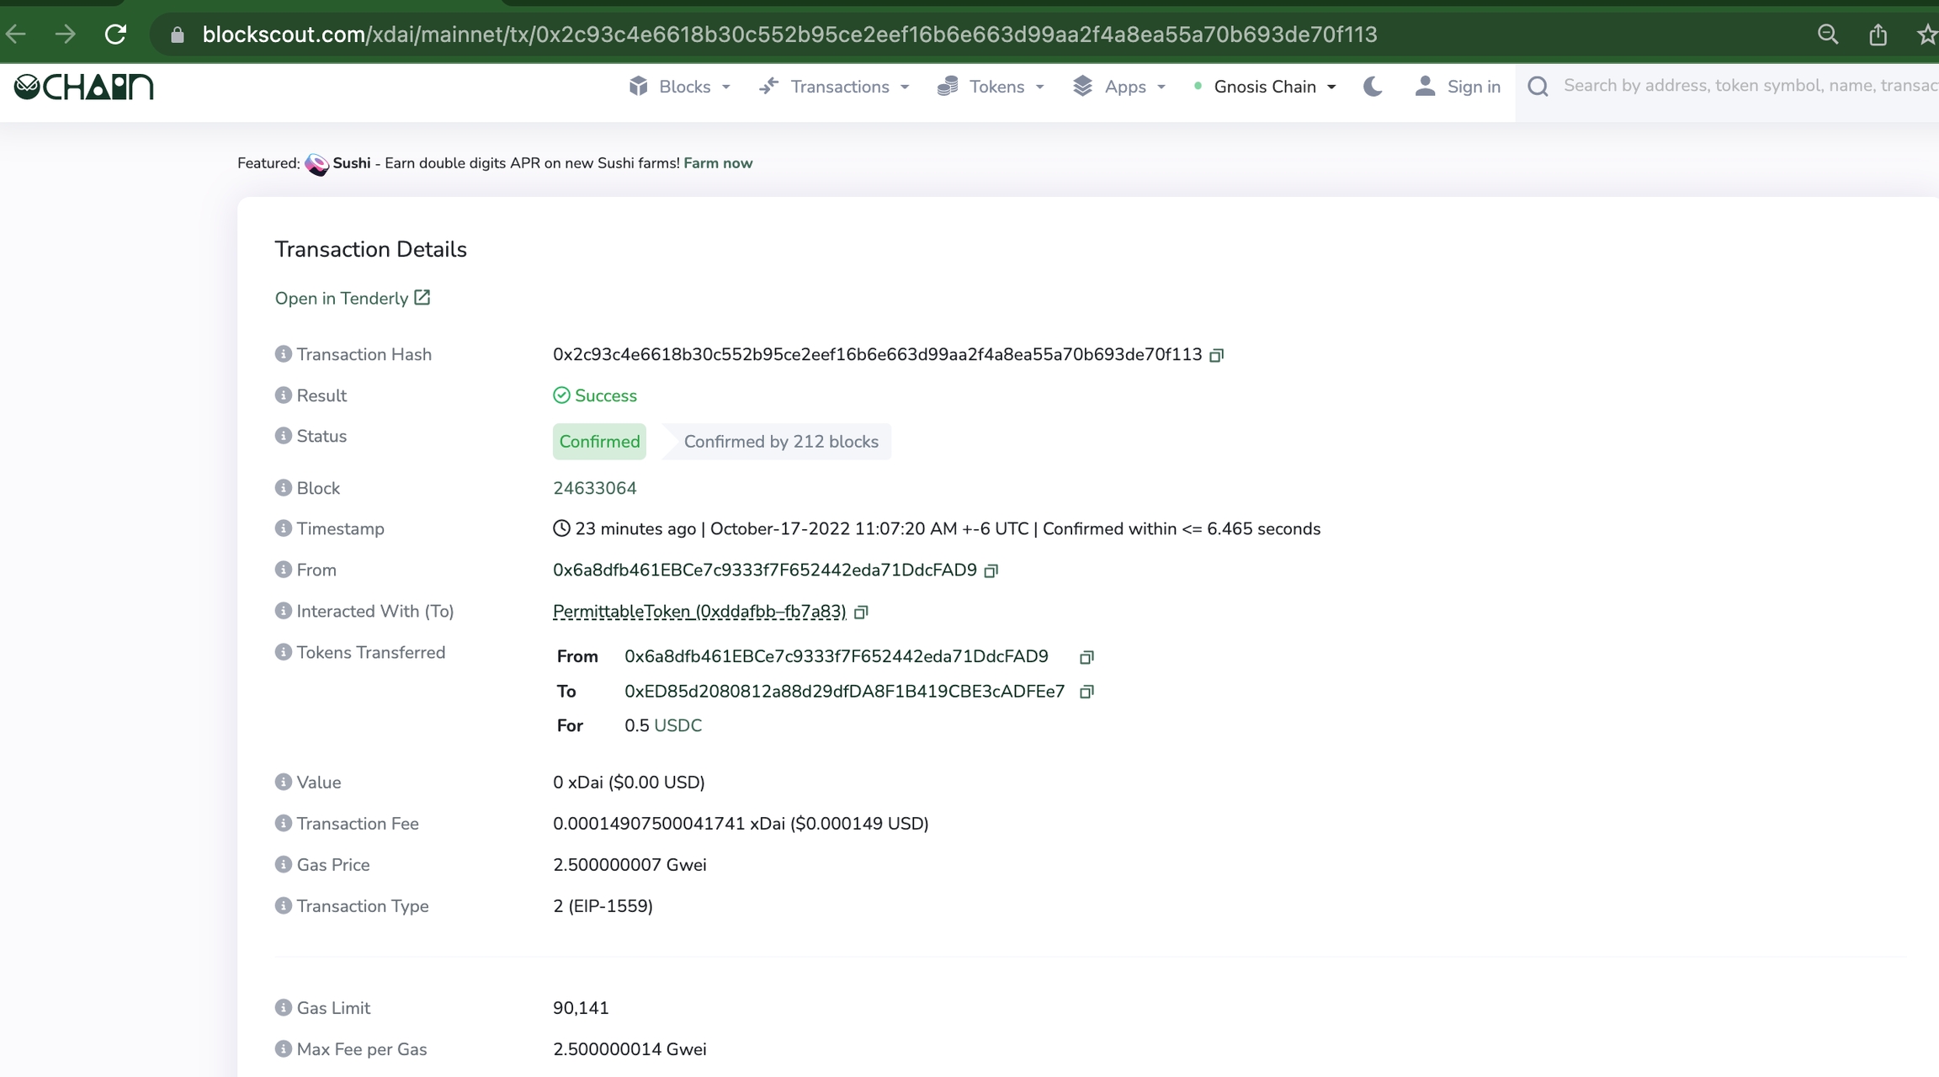Click the info icon next to Value
Viewport: 1939px width, 1077px height.
283,782
